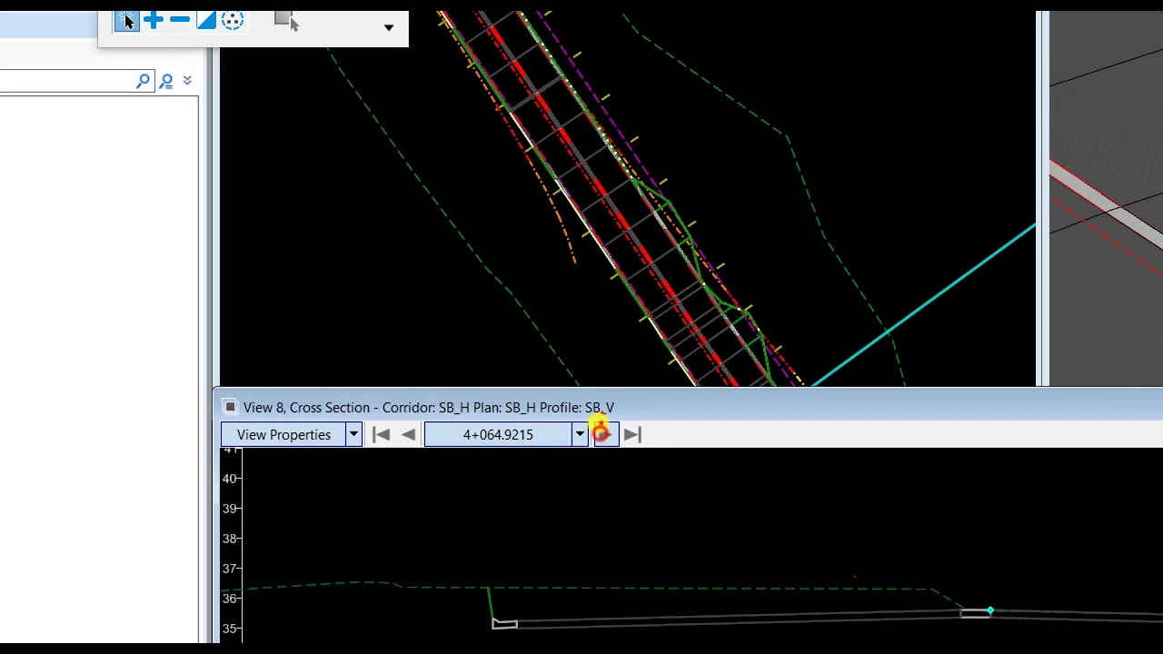The width and height of the screenshot is (1163, 654).
Task: Select the left curb outline in cross section
Action: pyautogui.click(x=504, y=623)
